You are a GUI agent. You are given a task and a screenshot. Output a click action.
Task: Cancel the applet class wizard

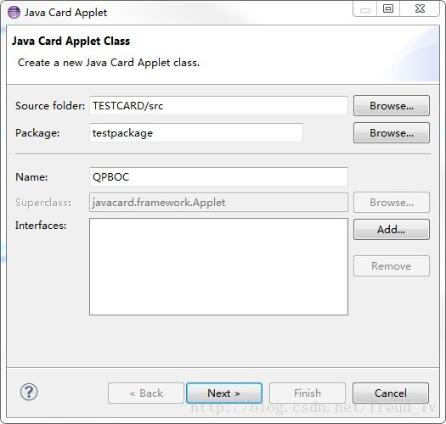point(391,393)
